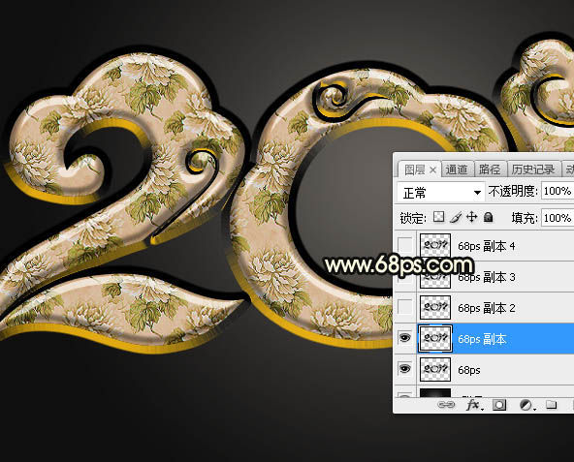This screenshot has width=574, height=462.
Task: Click the 不透明度 100% field
Action: [x=558, y=191]
